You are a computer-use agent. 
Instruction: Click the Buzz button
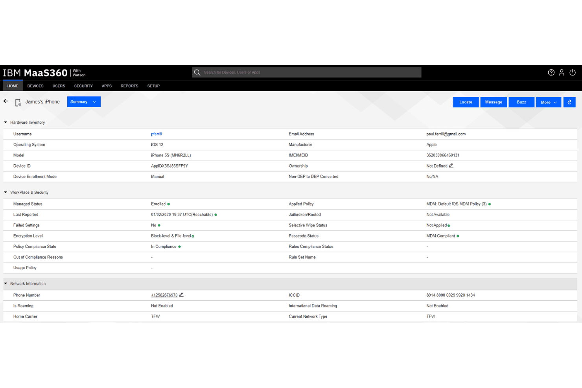coord(521,102)
